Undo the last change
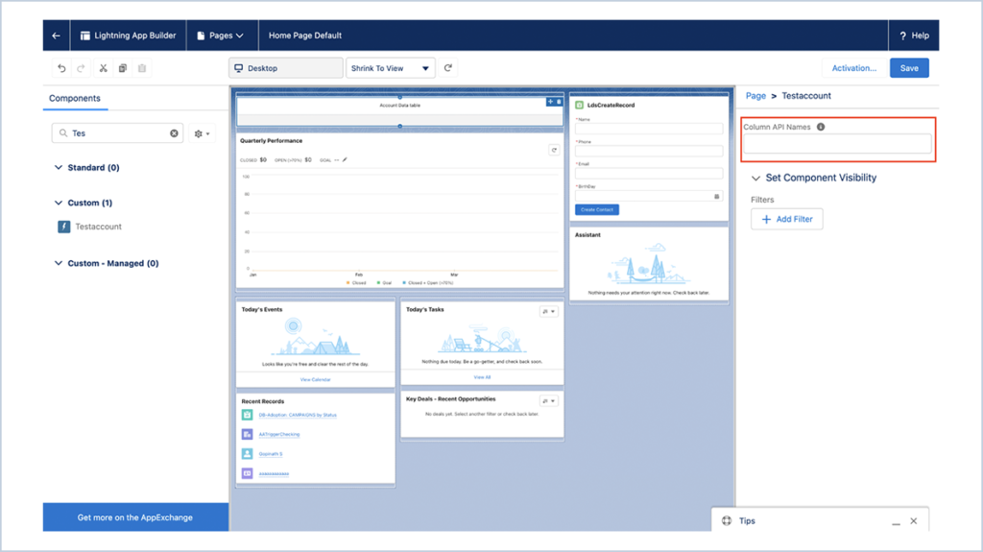983x552 pixels. tap(61, 68)
